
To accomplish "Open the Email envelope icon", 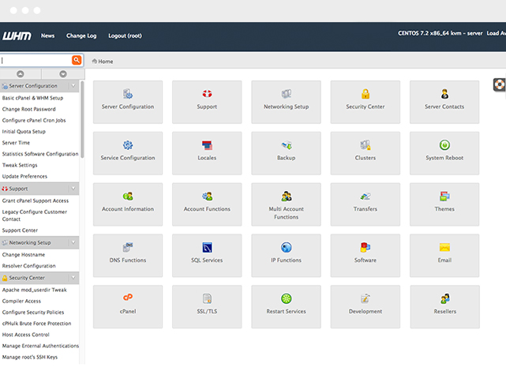I will click(444, 248).
